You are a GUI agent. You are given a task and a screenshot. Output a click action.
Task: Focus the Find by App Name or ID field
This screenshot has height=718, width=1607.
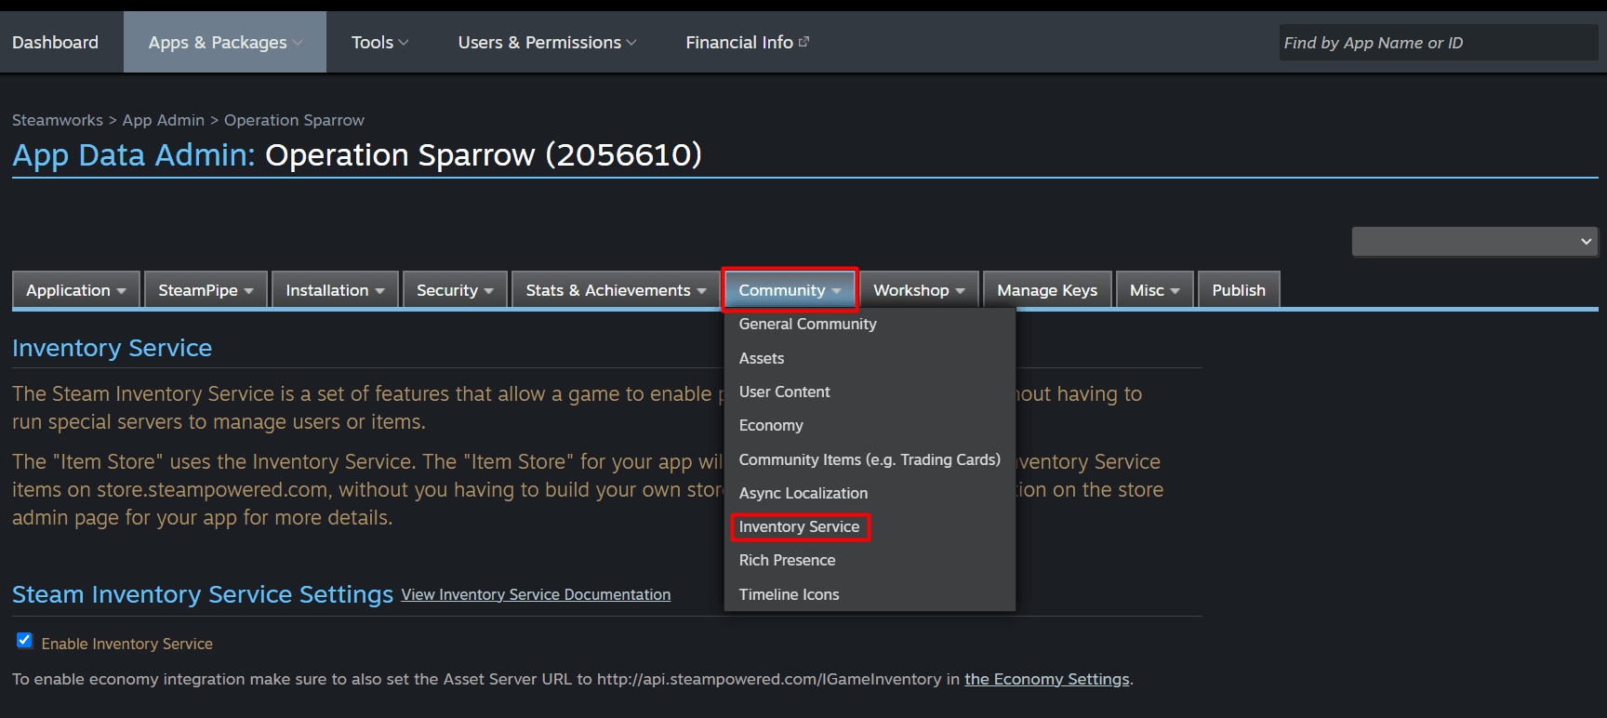coord(1438,43)
